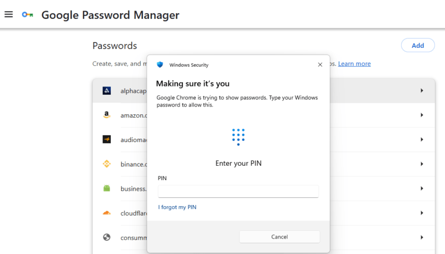Click the green Android business icon
Viewport: 445px width, 254px height.
click(x=106, y=189)
